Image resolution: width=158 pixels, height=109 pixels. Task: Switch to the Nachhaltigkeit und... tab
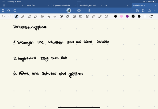88,6
